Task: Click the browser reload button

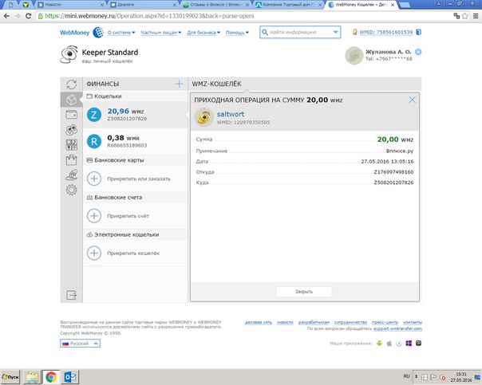Action: click(x=28, y=16)
